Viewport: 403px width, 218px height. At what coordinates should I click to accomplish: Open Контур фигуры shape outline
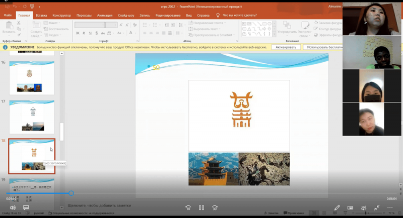point(328,29)
